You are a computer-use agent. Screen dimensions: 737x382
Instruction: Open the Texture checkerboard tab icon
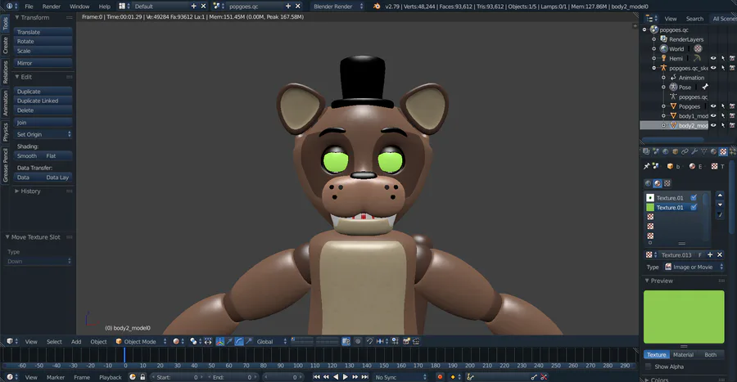click(x=723, y=151)
